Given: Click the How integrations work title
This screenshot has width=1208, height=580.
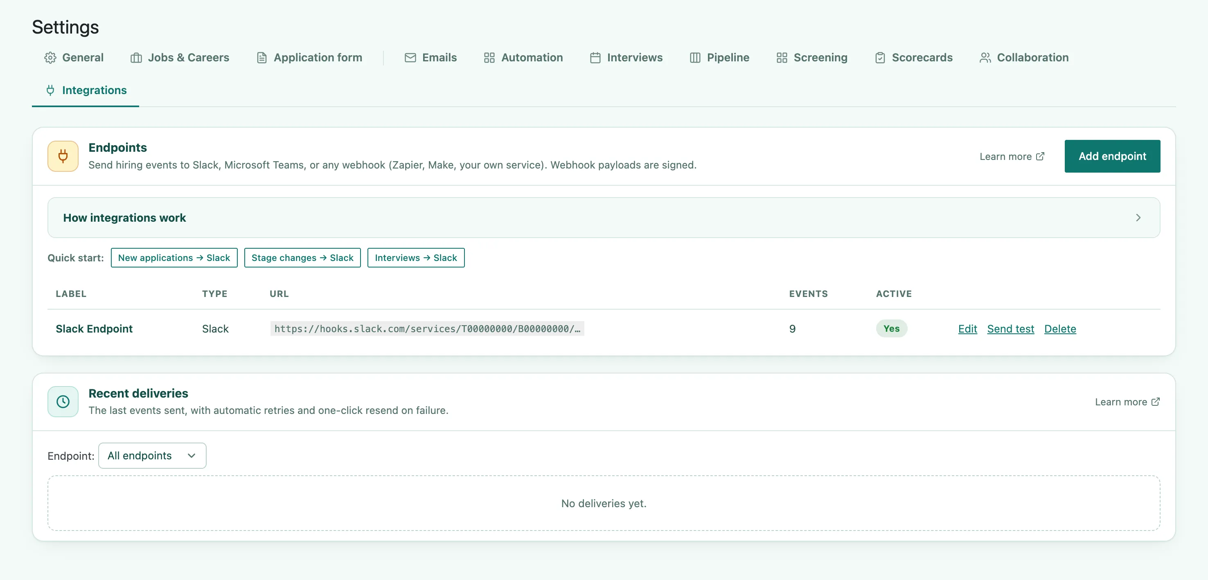Looking at the screenshot, I should tap(125, 218).
